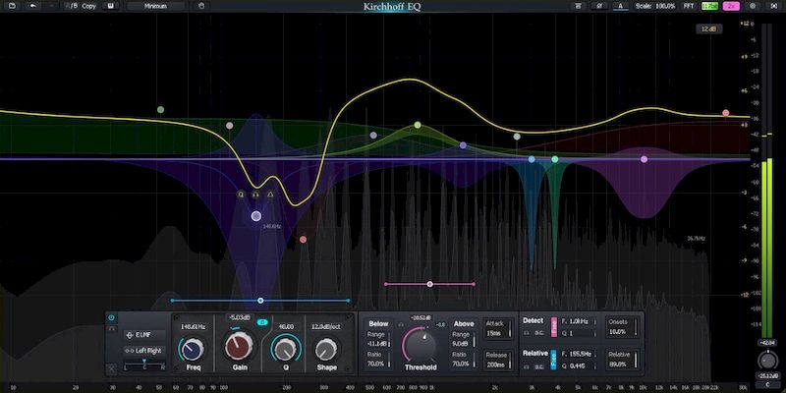
Task: Click the small icon under the band power button
Action: pos(111,328)
